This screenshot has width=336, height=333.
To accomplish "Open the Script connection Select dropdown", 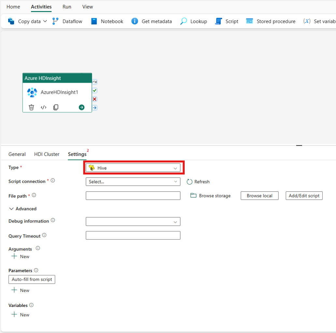I will (133, 182).
